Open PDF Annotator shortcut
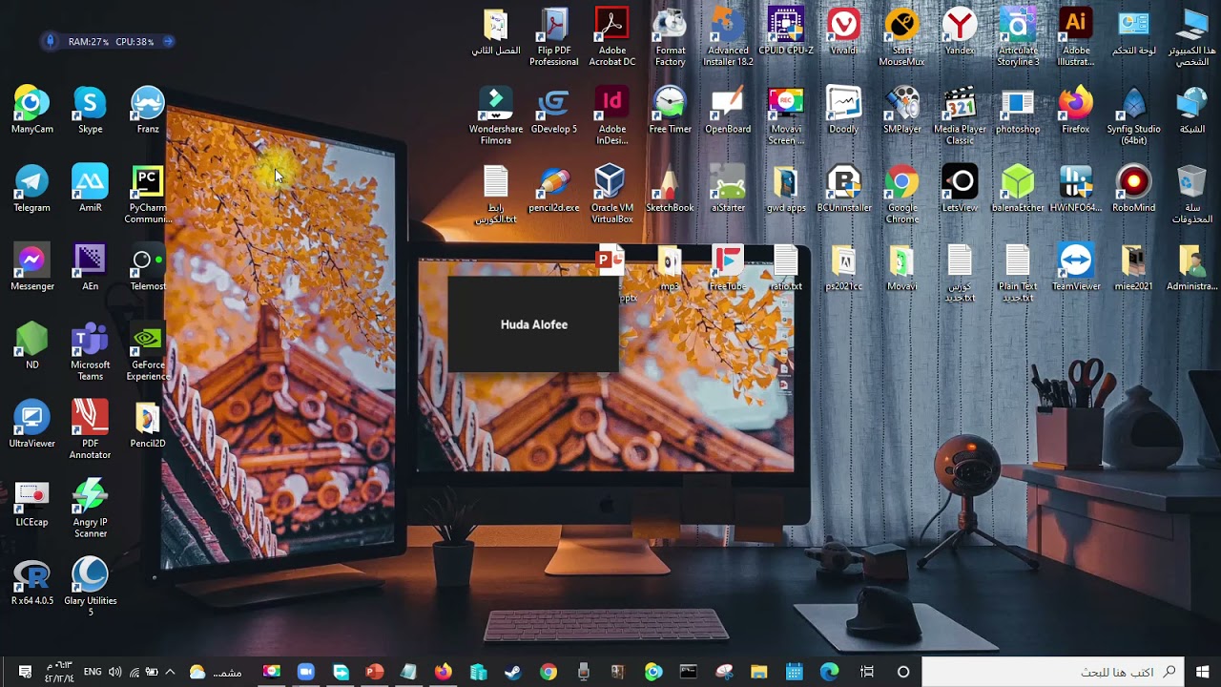 (x=90, y=429)
